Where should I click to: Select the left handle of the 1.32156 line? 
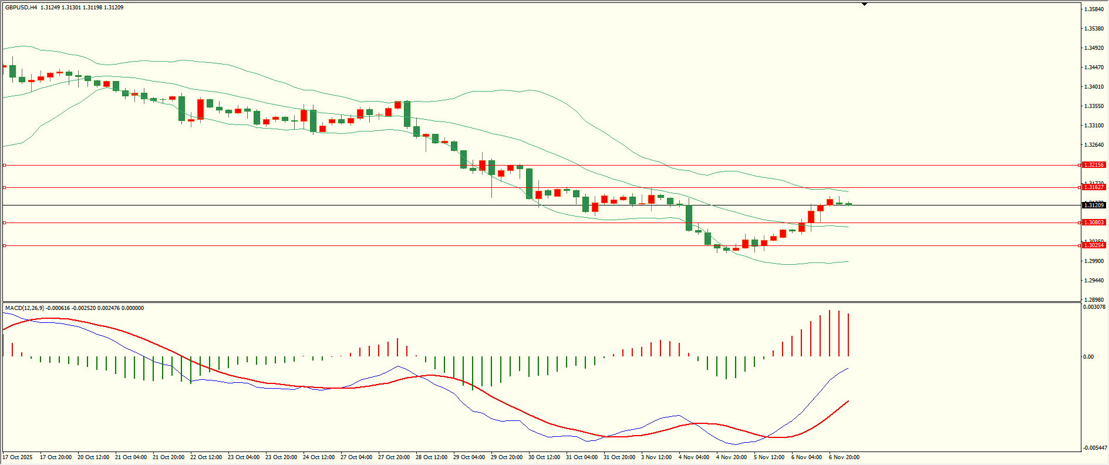(x=5, y=165)
